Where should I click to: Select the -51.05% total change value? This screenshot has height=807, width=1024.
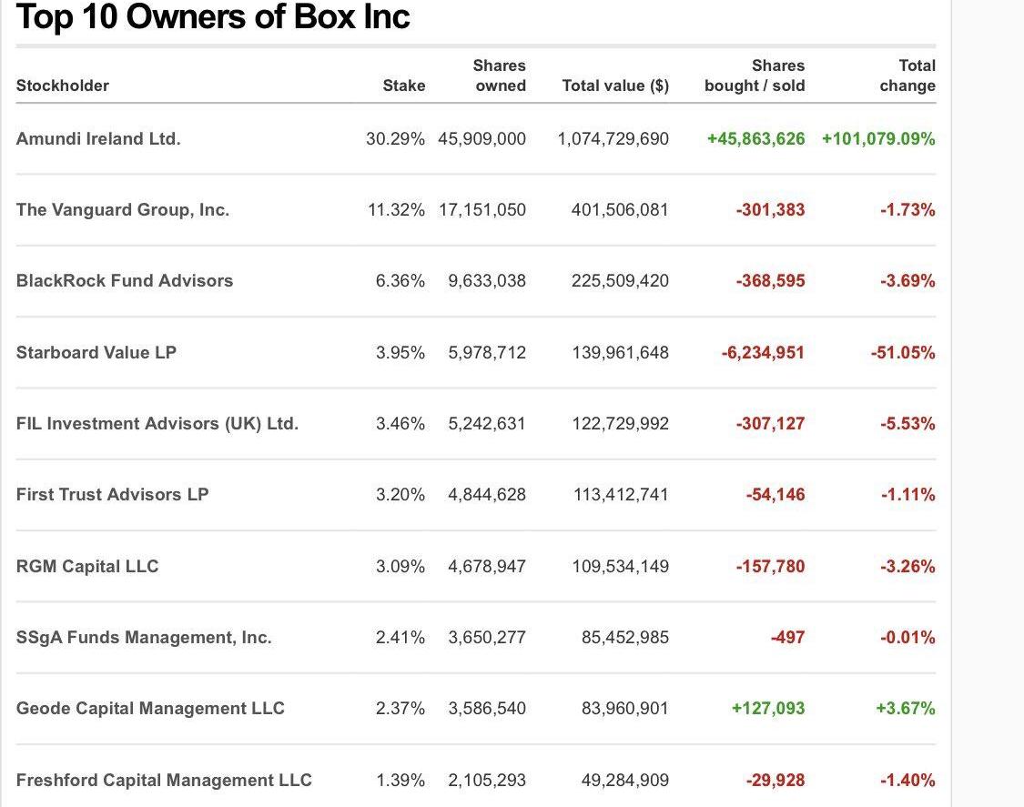click(x=903, y=353)
